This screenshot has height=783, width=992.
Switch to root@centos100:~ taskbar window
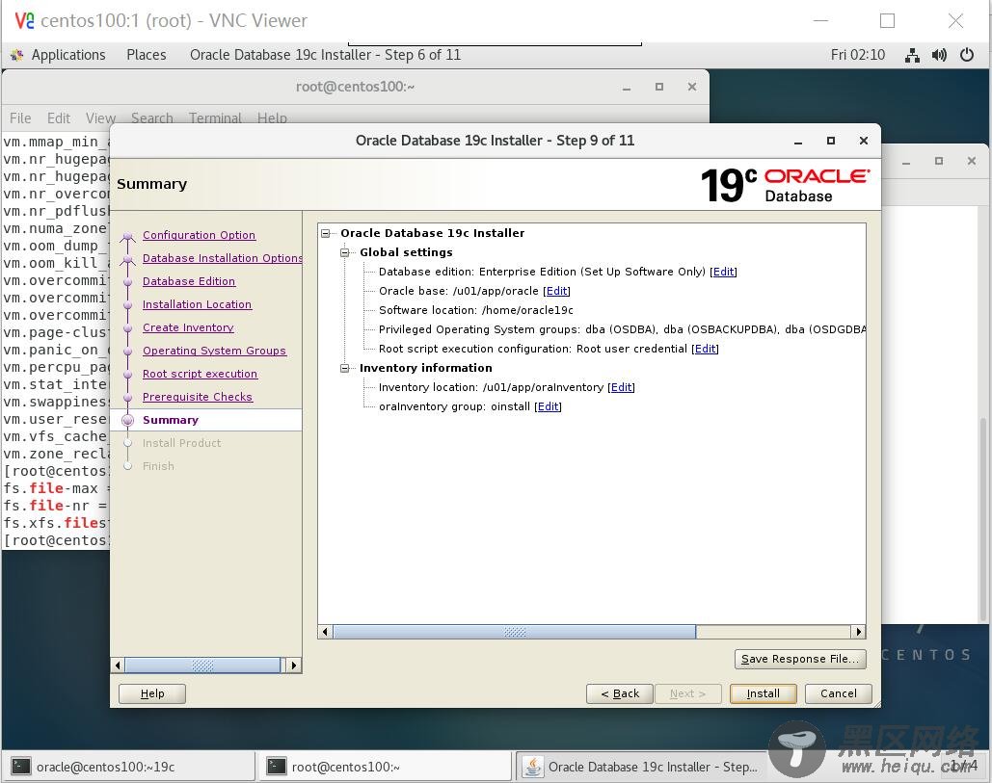click(x=385, y=767)
